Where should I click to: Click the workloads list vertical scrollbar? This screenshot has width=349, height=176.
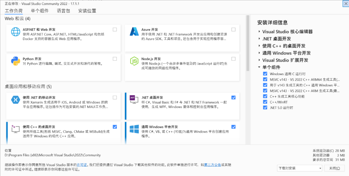tap(248, 43)
